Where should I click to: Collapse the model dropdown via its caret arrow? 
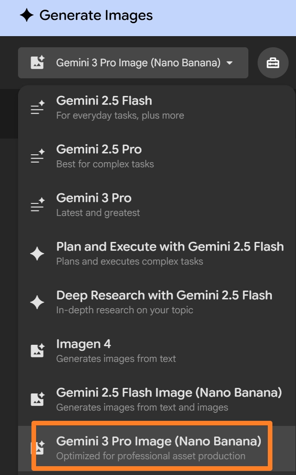tap(230, 63)
